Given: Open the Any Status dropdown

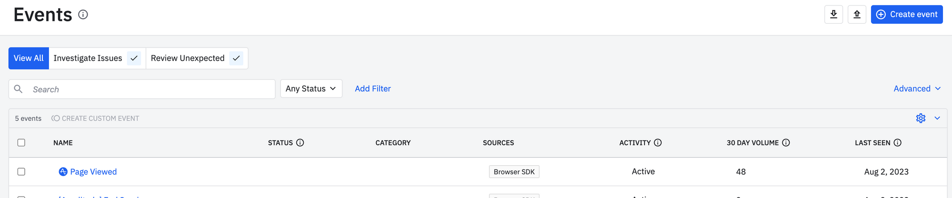Looking at the screenshot, I should click(311, 89).
